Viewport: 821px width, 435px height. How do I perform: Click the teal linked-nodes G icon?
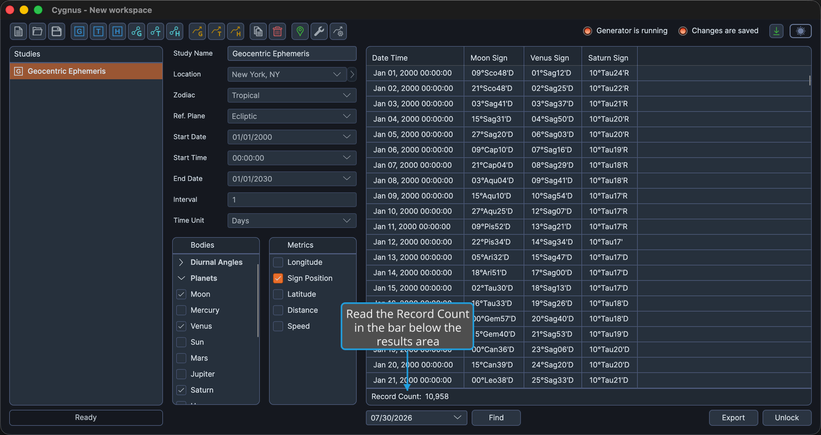tap(137, 31)
